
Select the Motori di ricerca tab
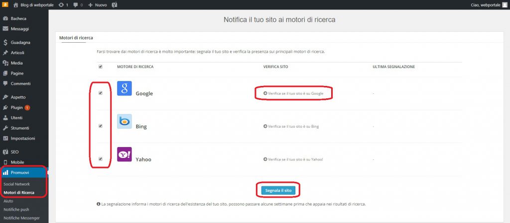click(x=76, y=38)
